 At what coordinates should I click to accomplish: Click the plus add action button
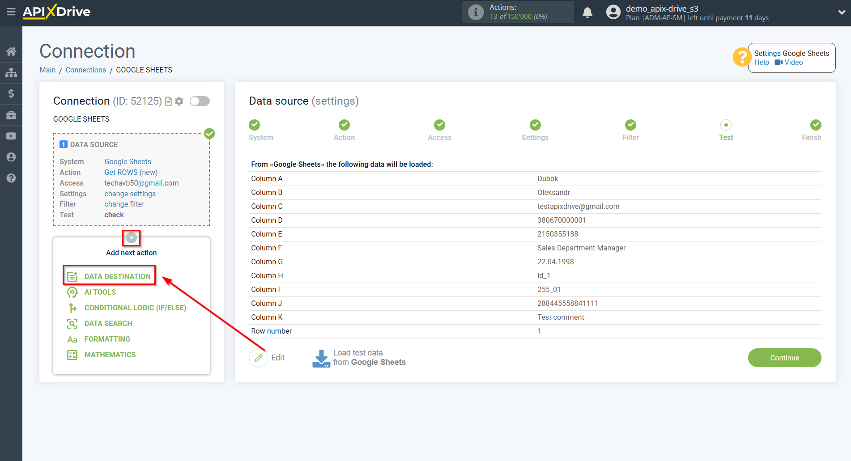click(x=131, y=238)
